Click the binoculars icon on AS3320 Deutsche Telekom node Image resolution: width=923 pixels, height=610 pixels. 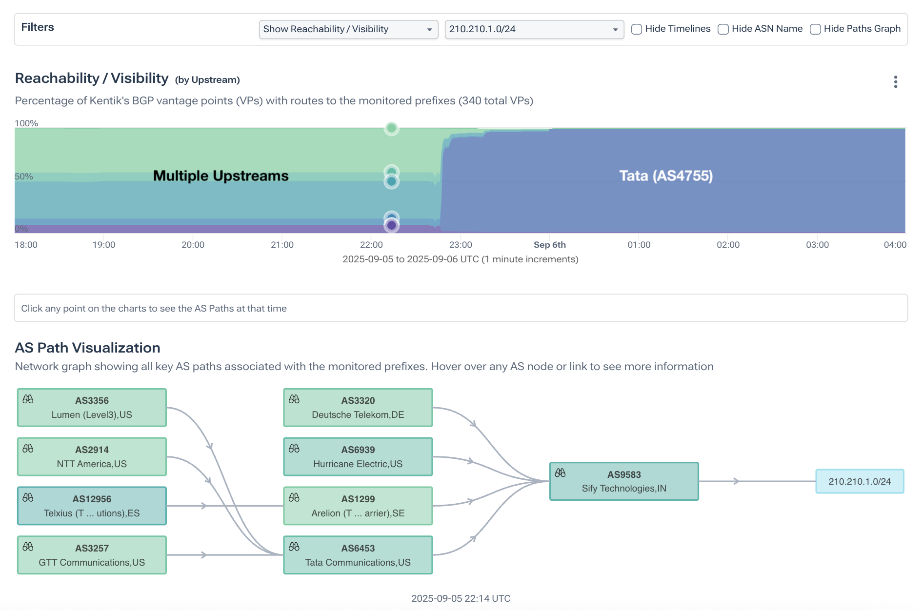pyautogui.click(x=294, y=399)
